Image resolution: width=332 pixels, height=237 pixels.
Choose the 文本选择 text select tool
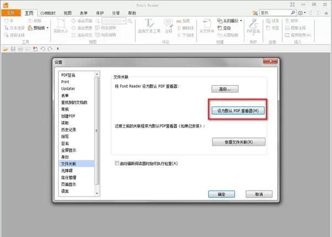click(14, 28)
